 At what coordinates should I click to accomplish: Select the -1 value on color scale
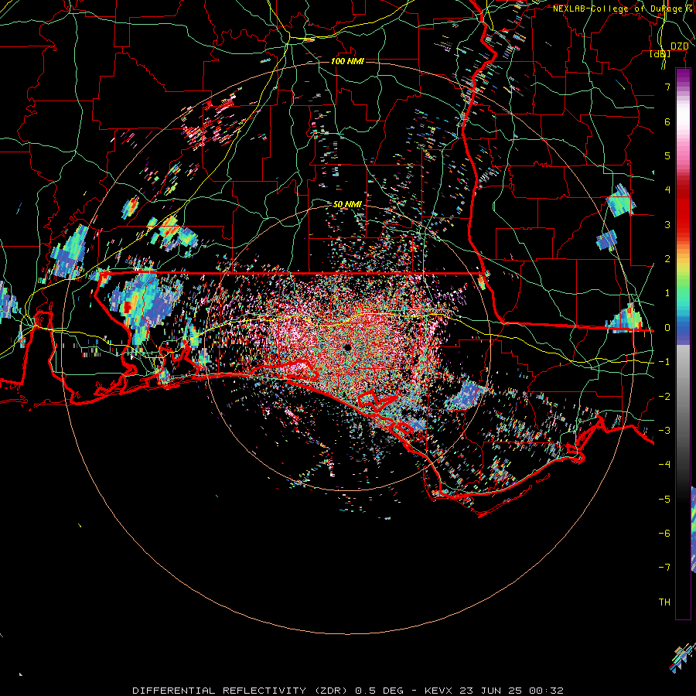(x=664, y=362)
